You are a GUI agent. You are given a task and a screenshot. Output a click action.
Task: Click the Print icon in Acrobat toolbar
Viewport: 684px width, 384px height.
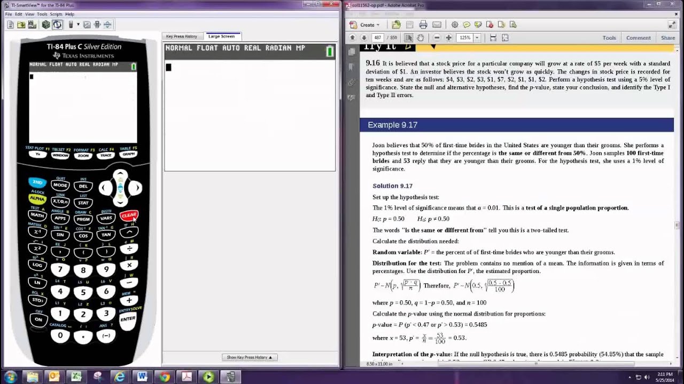423,25
